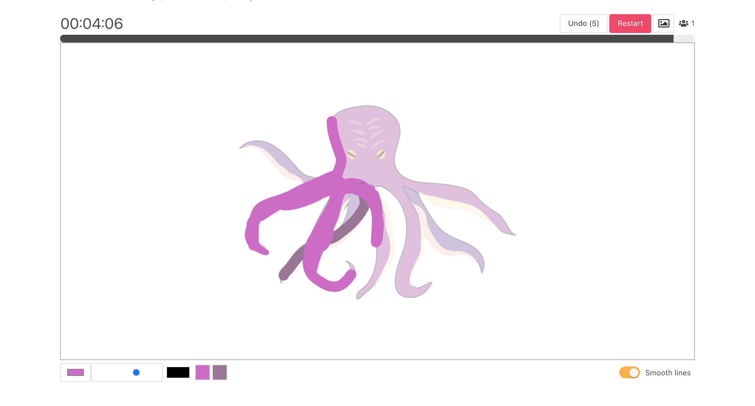Image resolution: width=755 pixels, height=406 pixels.
Task: Click the Smooth lines label
Action: [x=668, y=372]
